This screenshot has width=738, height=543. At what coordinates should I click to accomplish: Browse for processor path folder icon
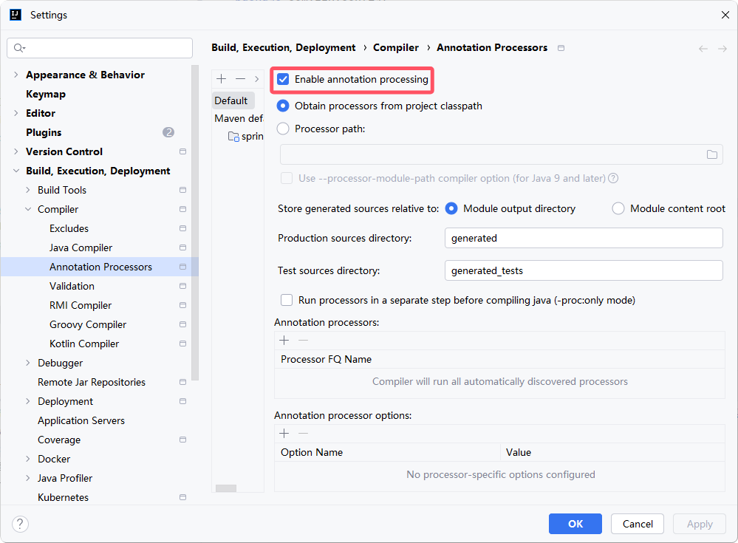[712, 154]
